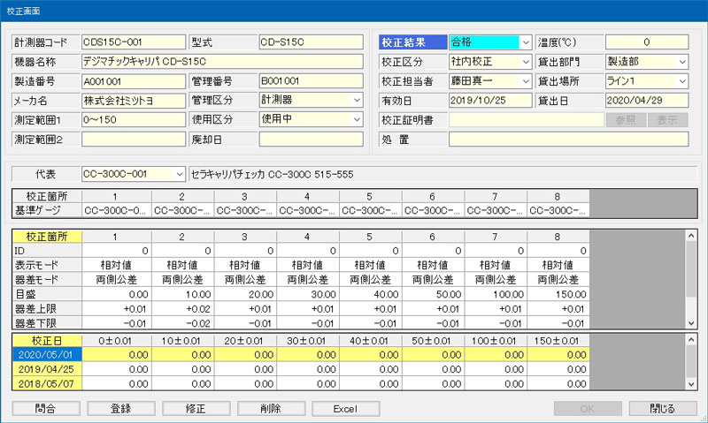Screen dimensions: 708x423
Task: Click the 器差下限 value -0.02
Action: point(183,323)
